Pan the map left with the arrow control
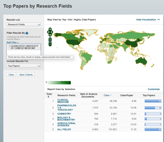 pos(48,32)
